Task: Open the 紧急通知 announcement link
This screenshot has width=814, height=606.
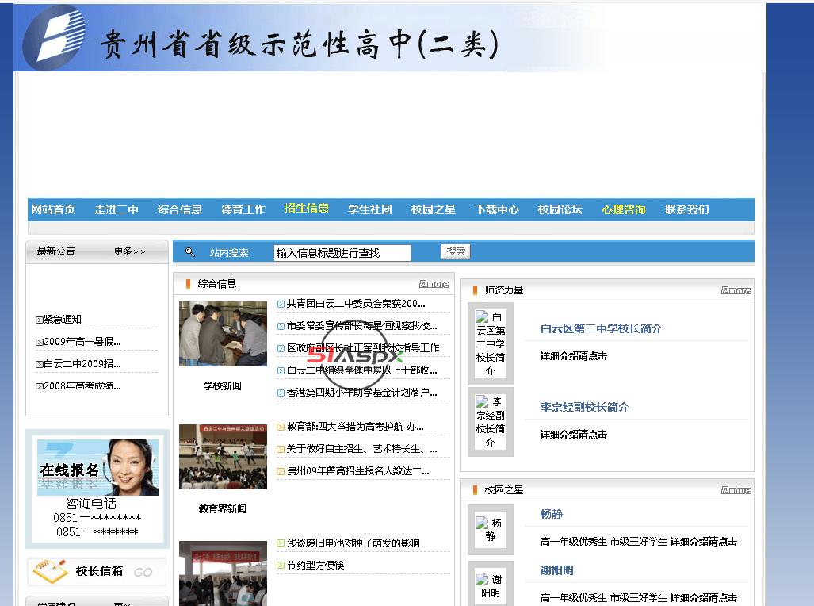Action: click(63, 320)
